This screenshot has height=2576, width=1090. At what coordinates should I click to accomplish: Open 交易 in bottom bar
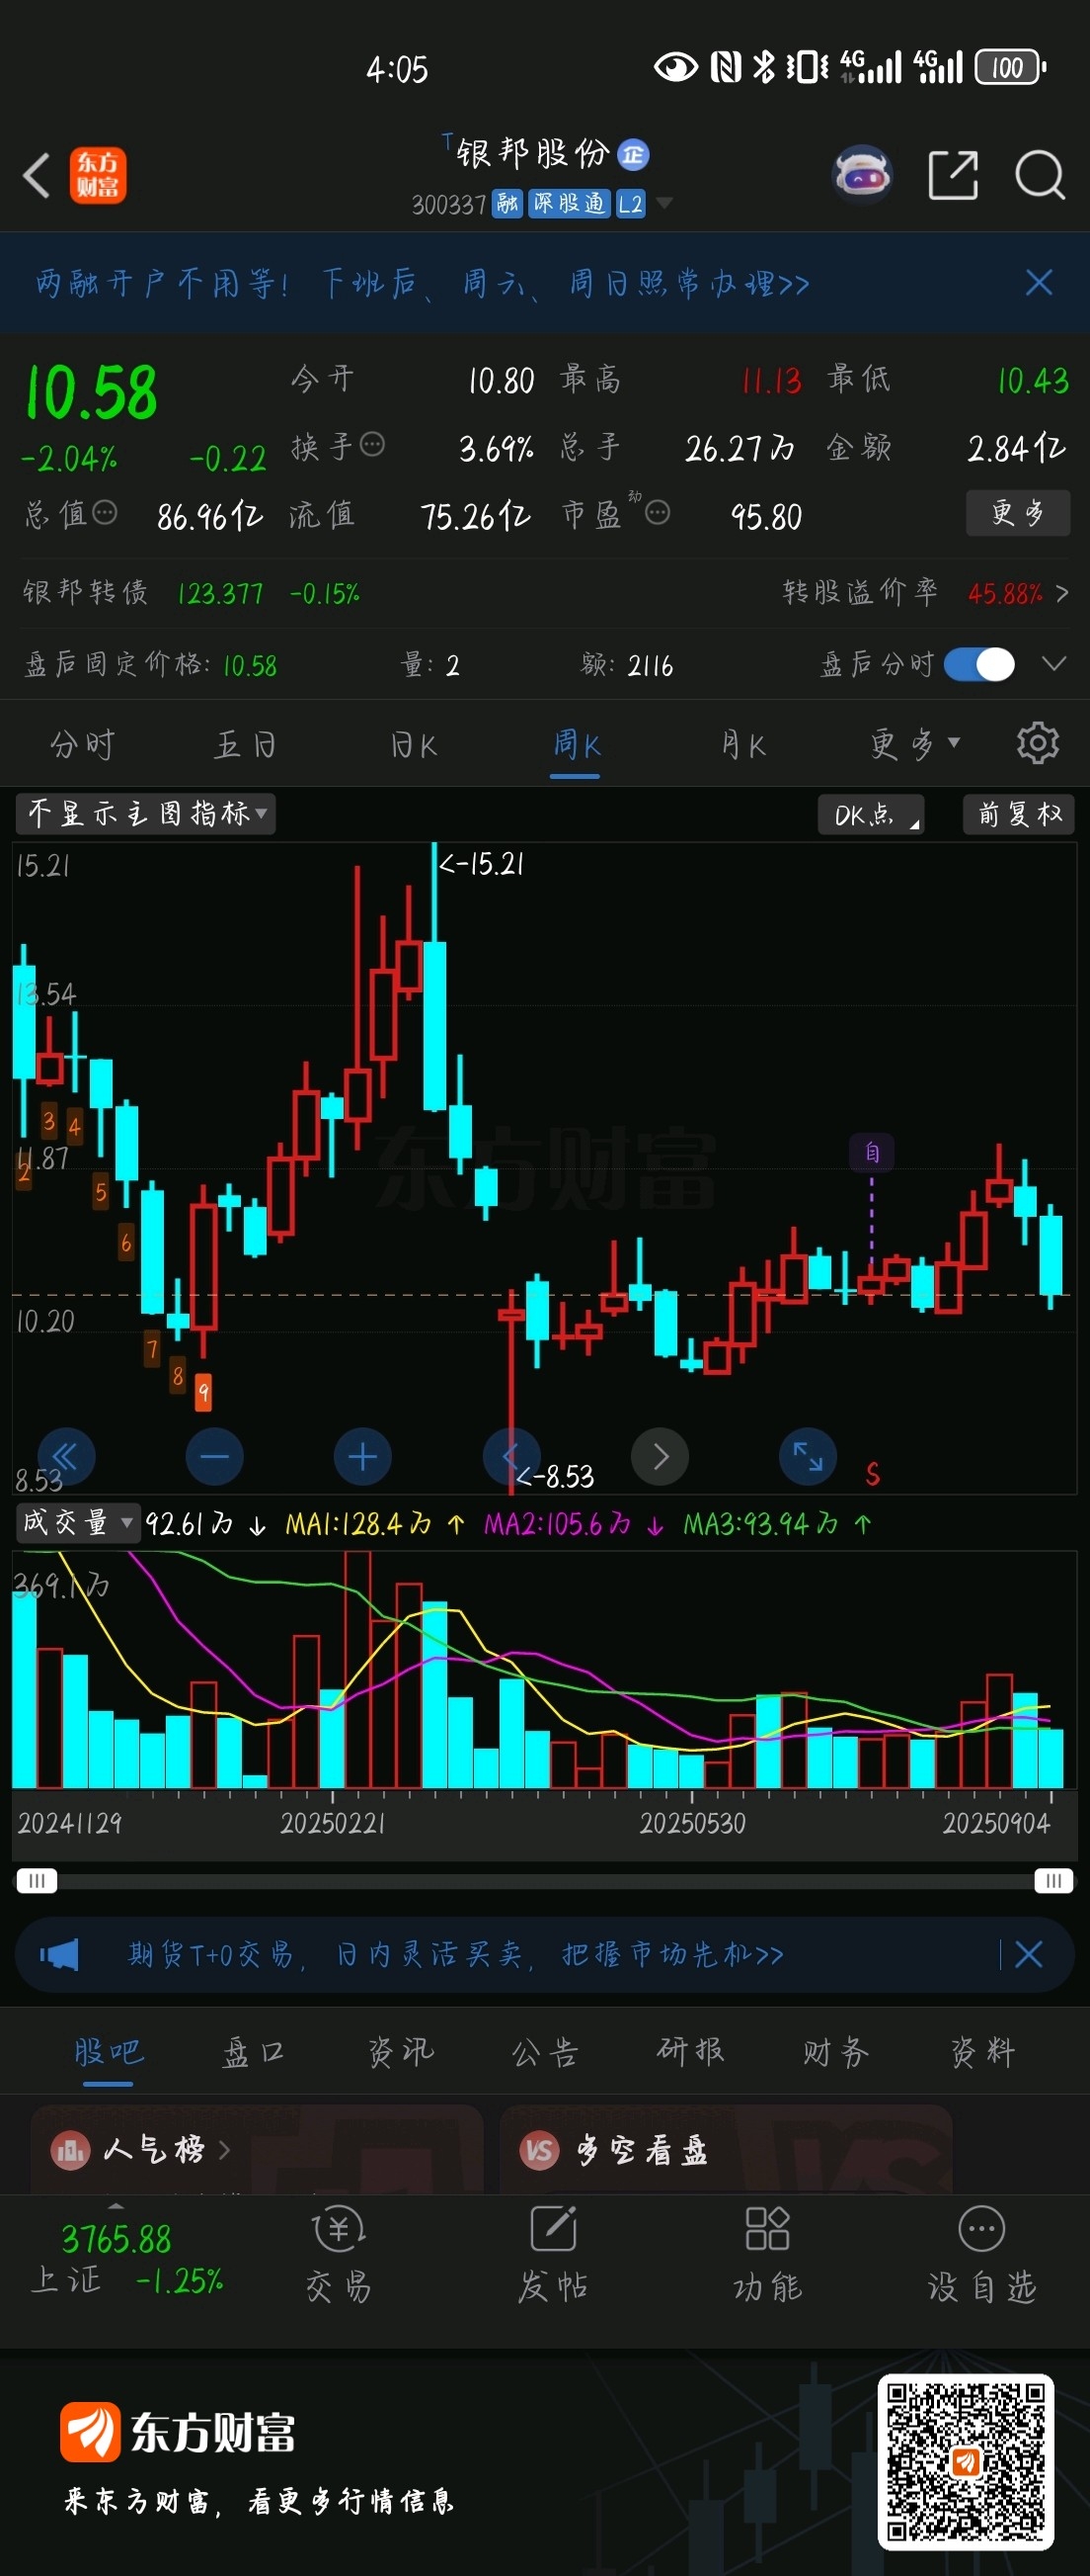[x=339, y=2256]
